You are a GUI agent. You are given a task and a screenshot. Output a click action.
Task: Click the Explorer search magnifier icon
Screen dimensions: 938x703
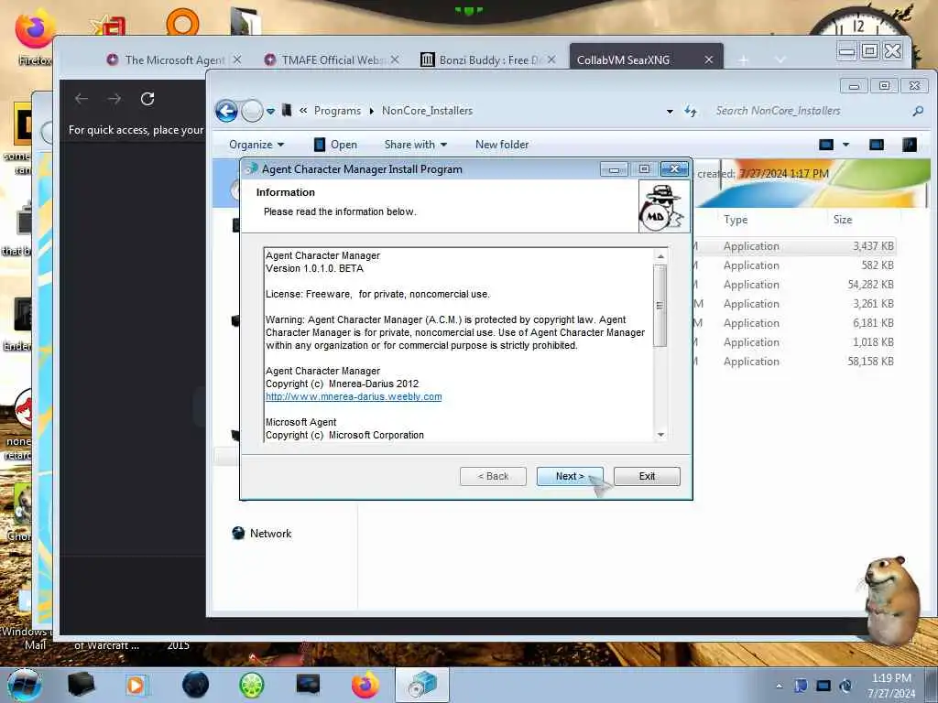918,111
